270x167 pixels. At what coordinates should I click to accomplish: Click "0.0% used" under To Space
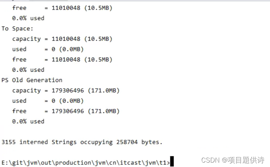pos(28,70)
